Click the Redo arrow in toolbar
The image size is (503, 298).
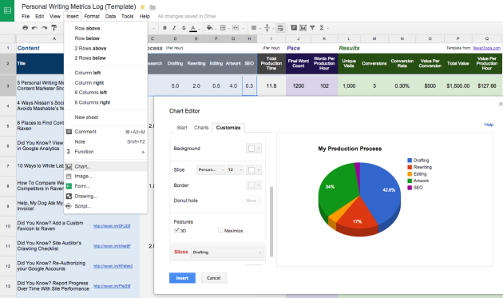[x=44, y=28]
